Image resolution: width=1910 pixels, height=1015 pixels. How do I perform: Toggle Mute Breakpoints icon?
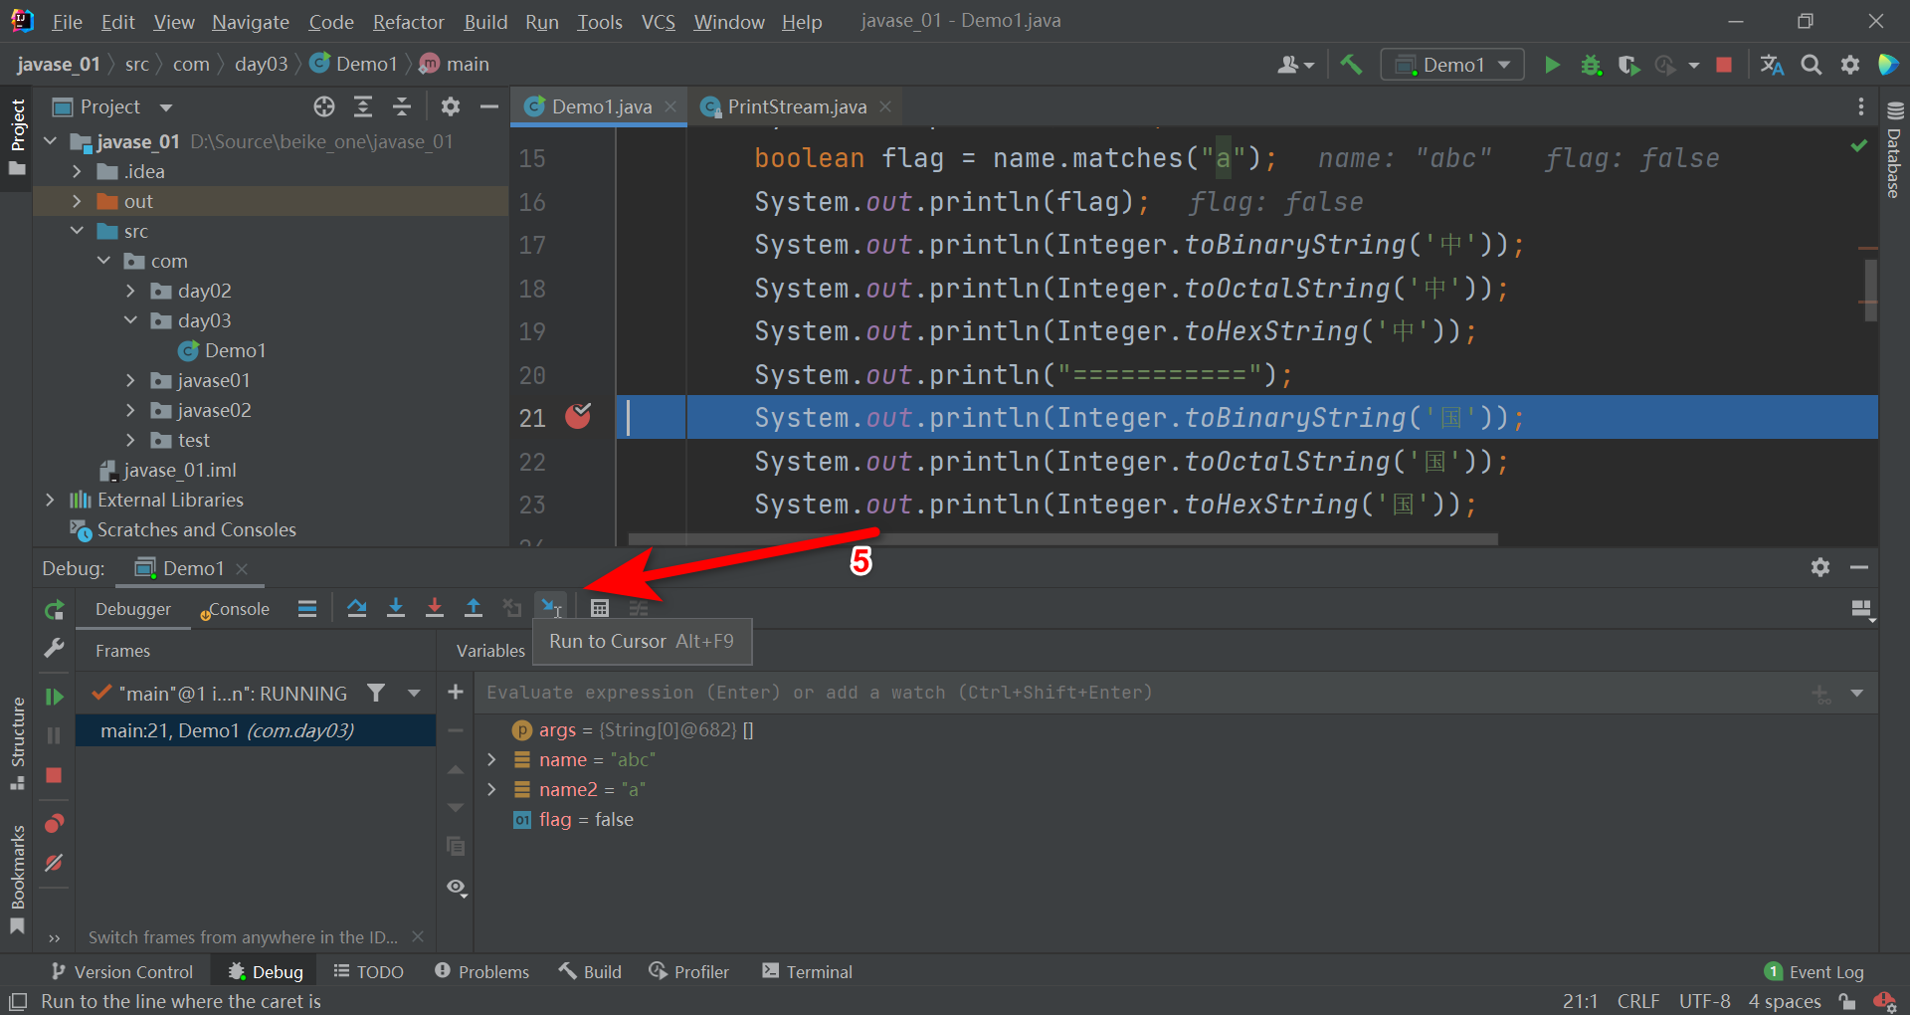pos(55,863)
